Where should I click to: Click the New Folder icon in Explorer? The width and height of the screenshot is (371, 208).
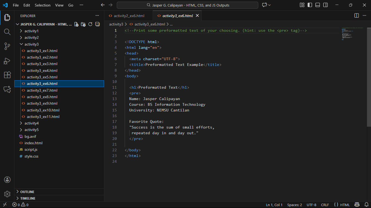coord(83,24)
